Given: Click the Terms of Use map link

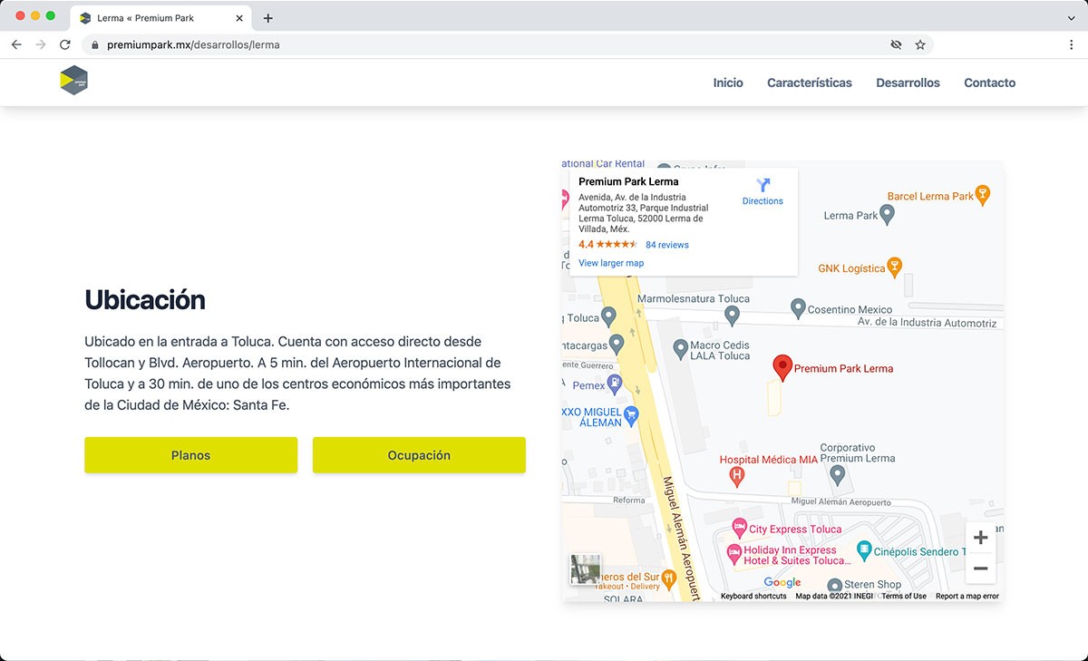Looking at the screenshot, I should pos(904,596).
